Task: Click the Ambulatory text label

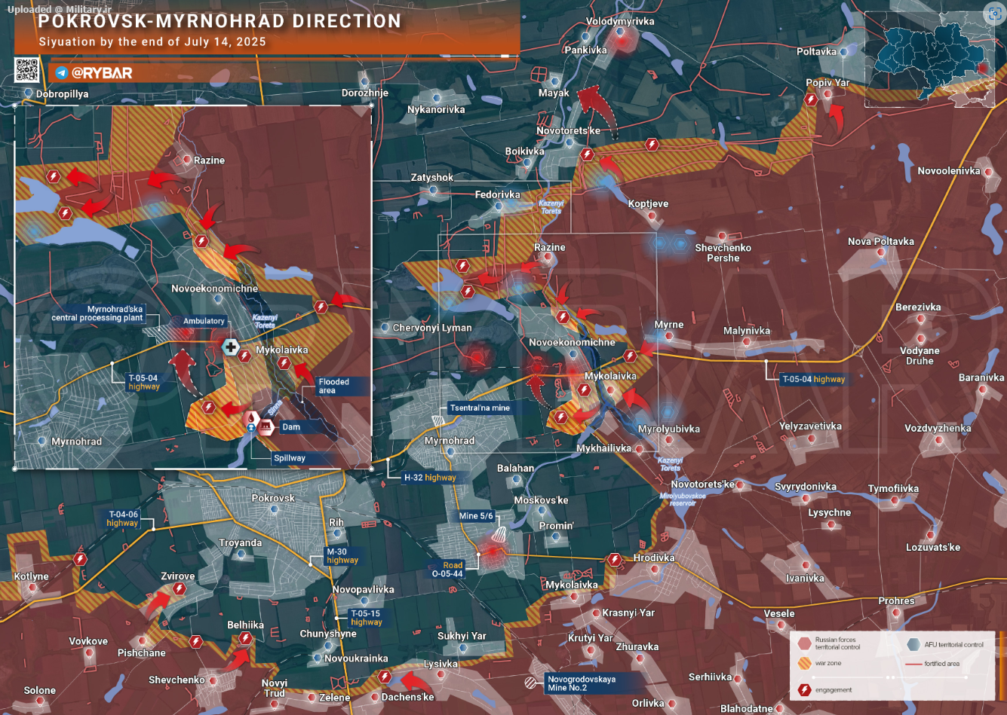Action: coord(204,322)
